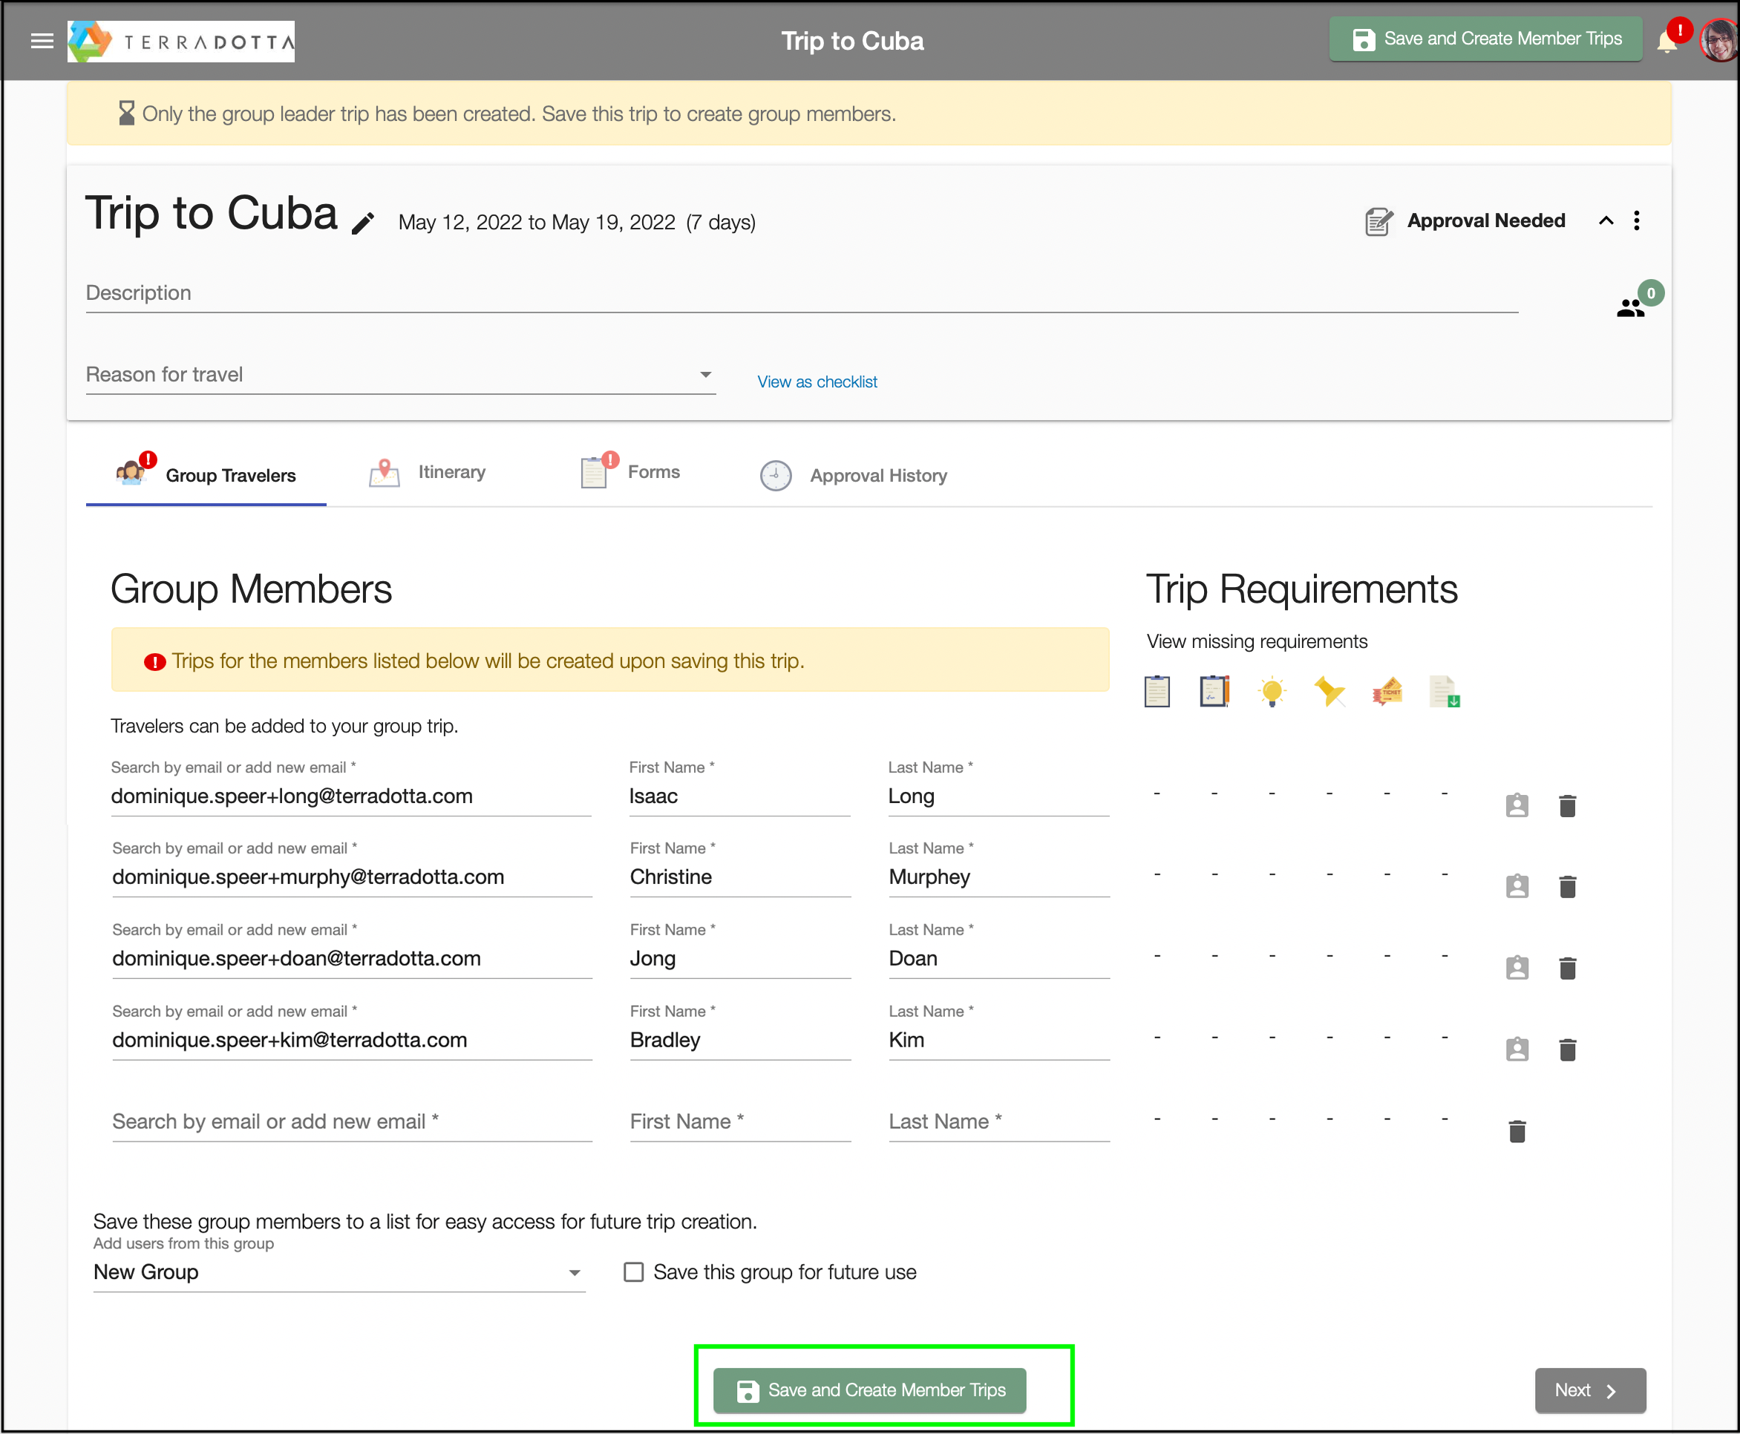Click the Approval Needed status icon
The image size is (1740, 1434).
coord(1378,221)
